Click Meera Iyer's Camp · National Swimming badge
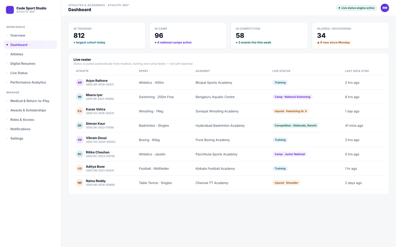This screenshot has height=247, width=396. (292, 97)
